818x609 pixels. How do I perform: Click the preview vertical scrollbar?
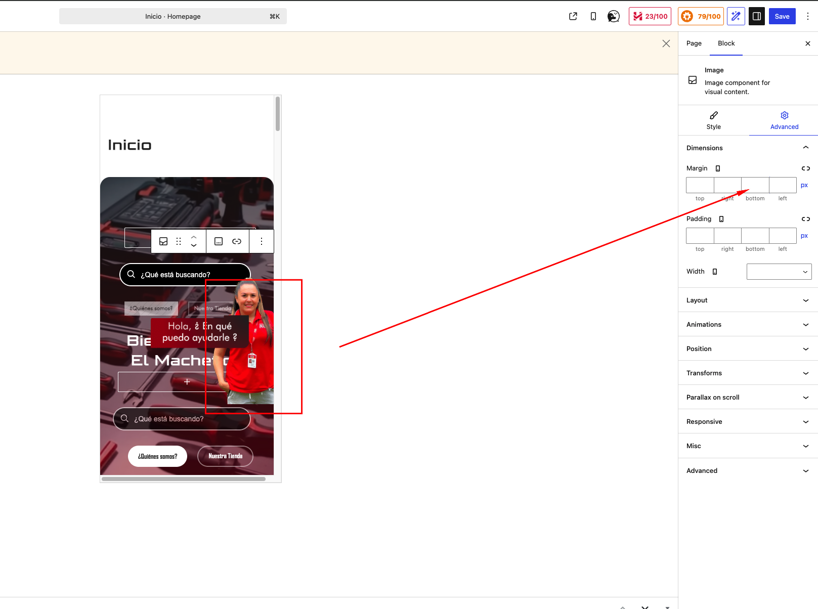point(278,114)
